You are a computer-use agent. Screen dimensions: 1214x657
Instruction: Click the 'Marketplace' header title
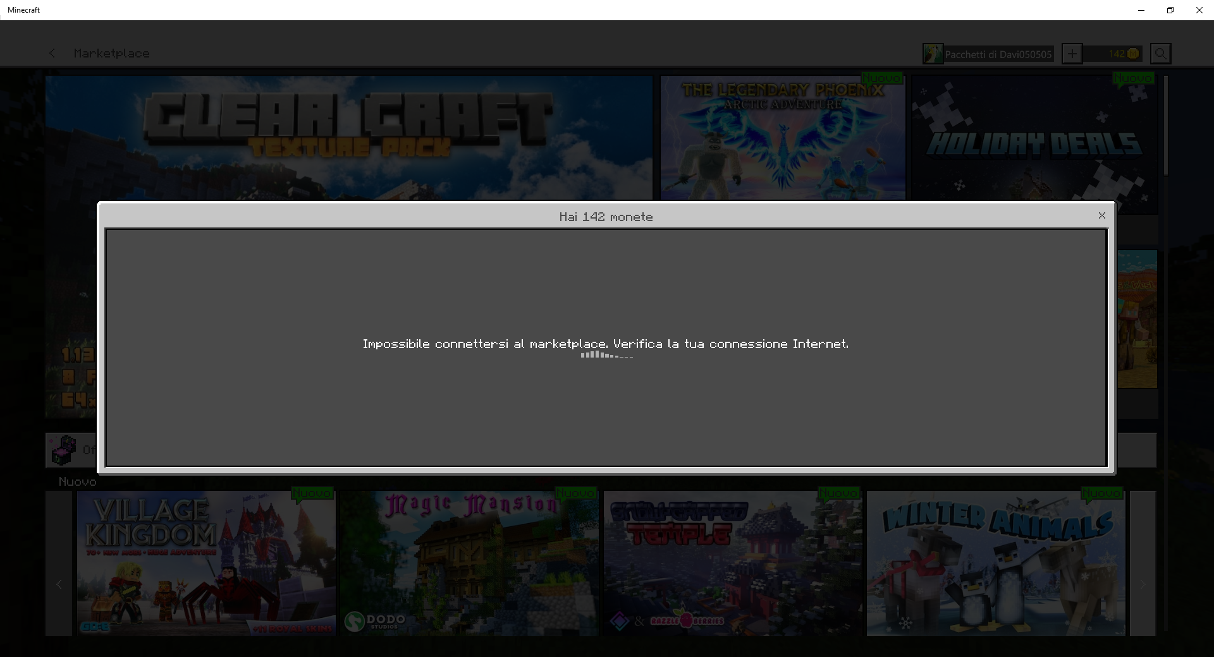click(112, 54)
